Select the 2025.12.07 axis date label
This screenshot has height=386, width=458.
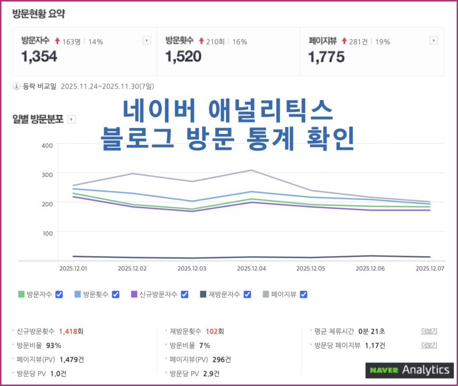pyautogui.click(x=430, y=269)
